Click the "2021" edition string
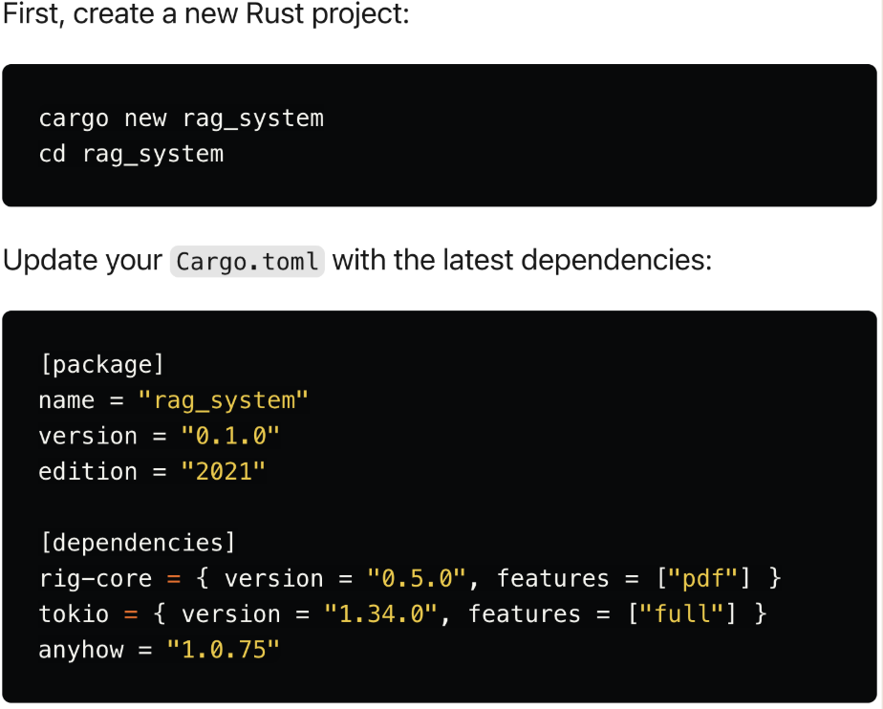The height and width of the screenshot is (709, 883). 216,471
